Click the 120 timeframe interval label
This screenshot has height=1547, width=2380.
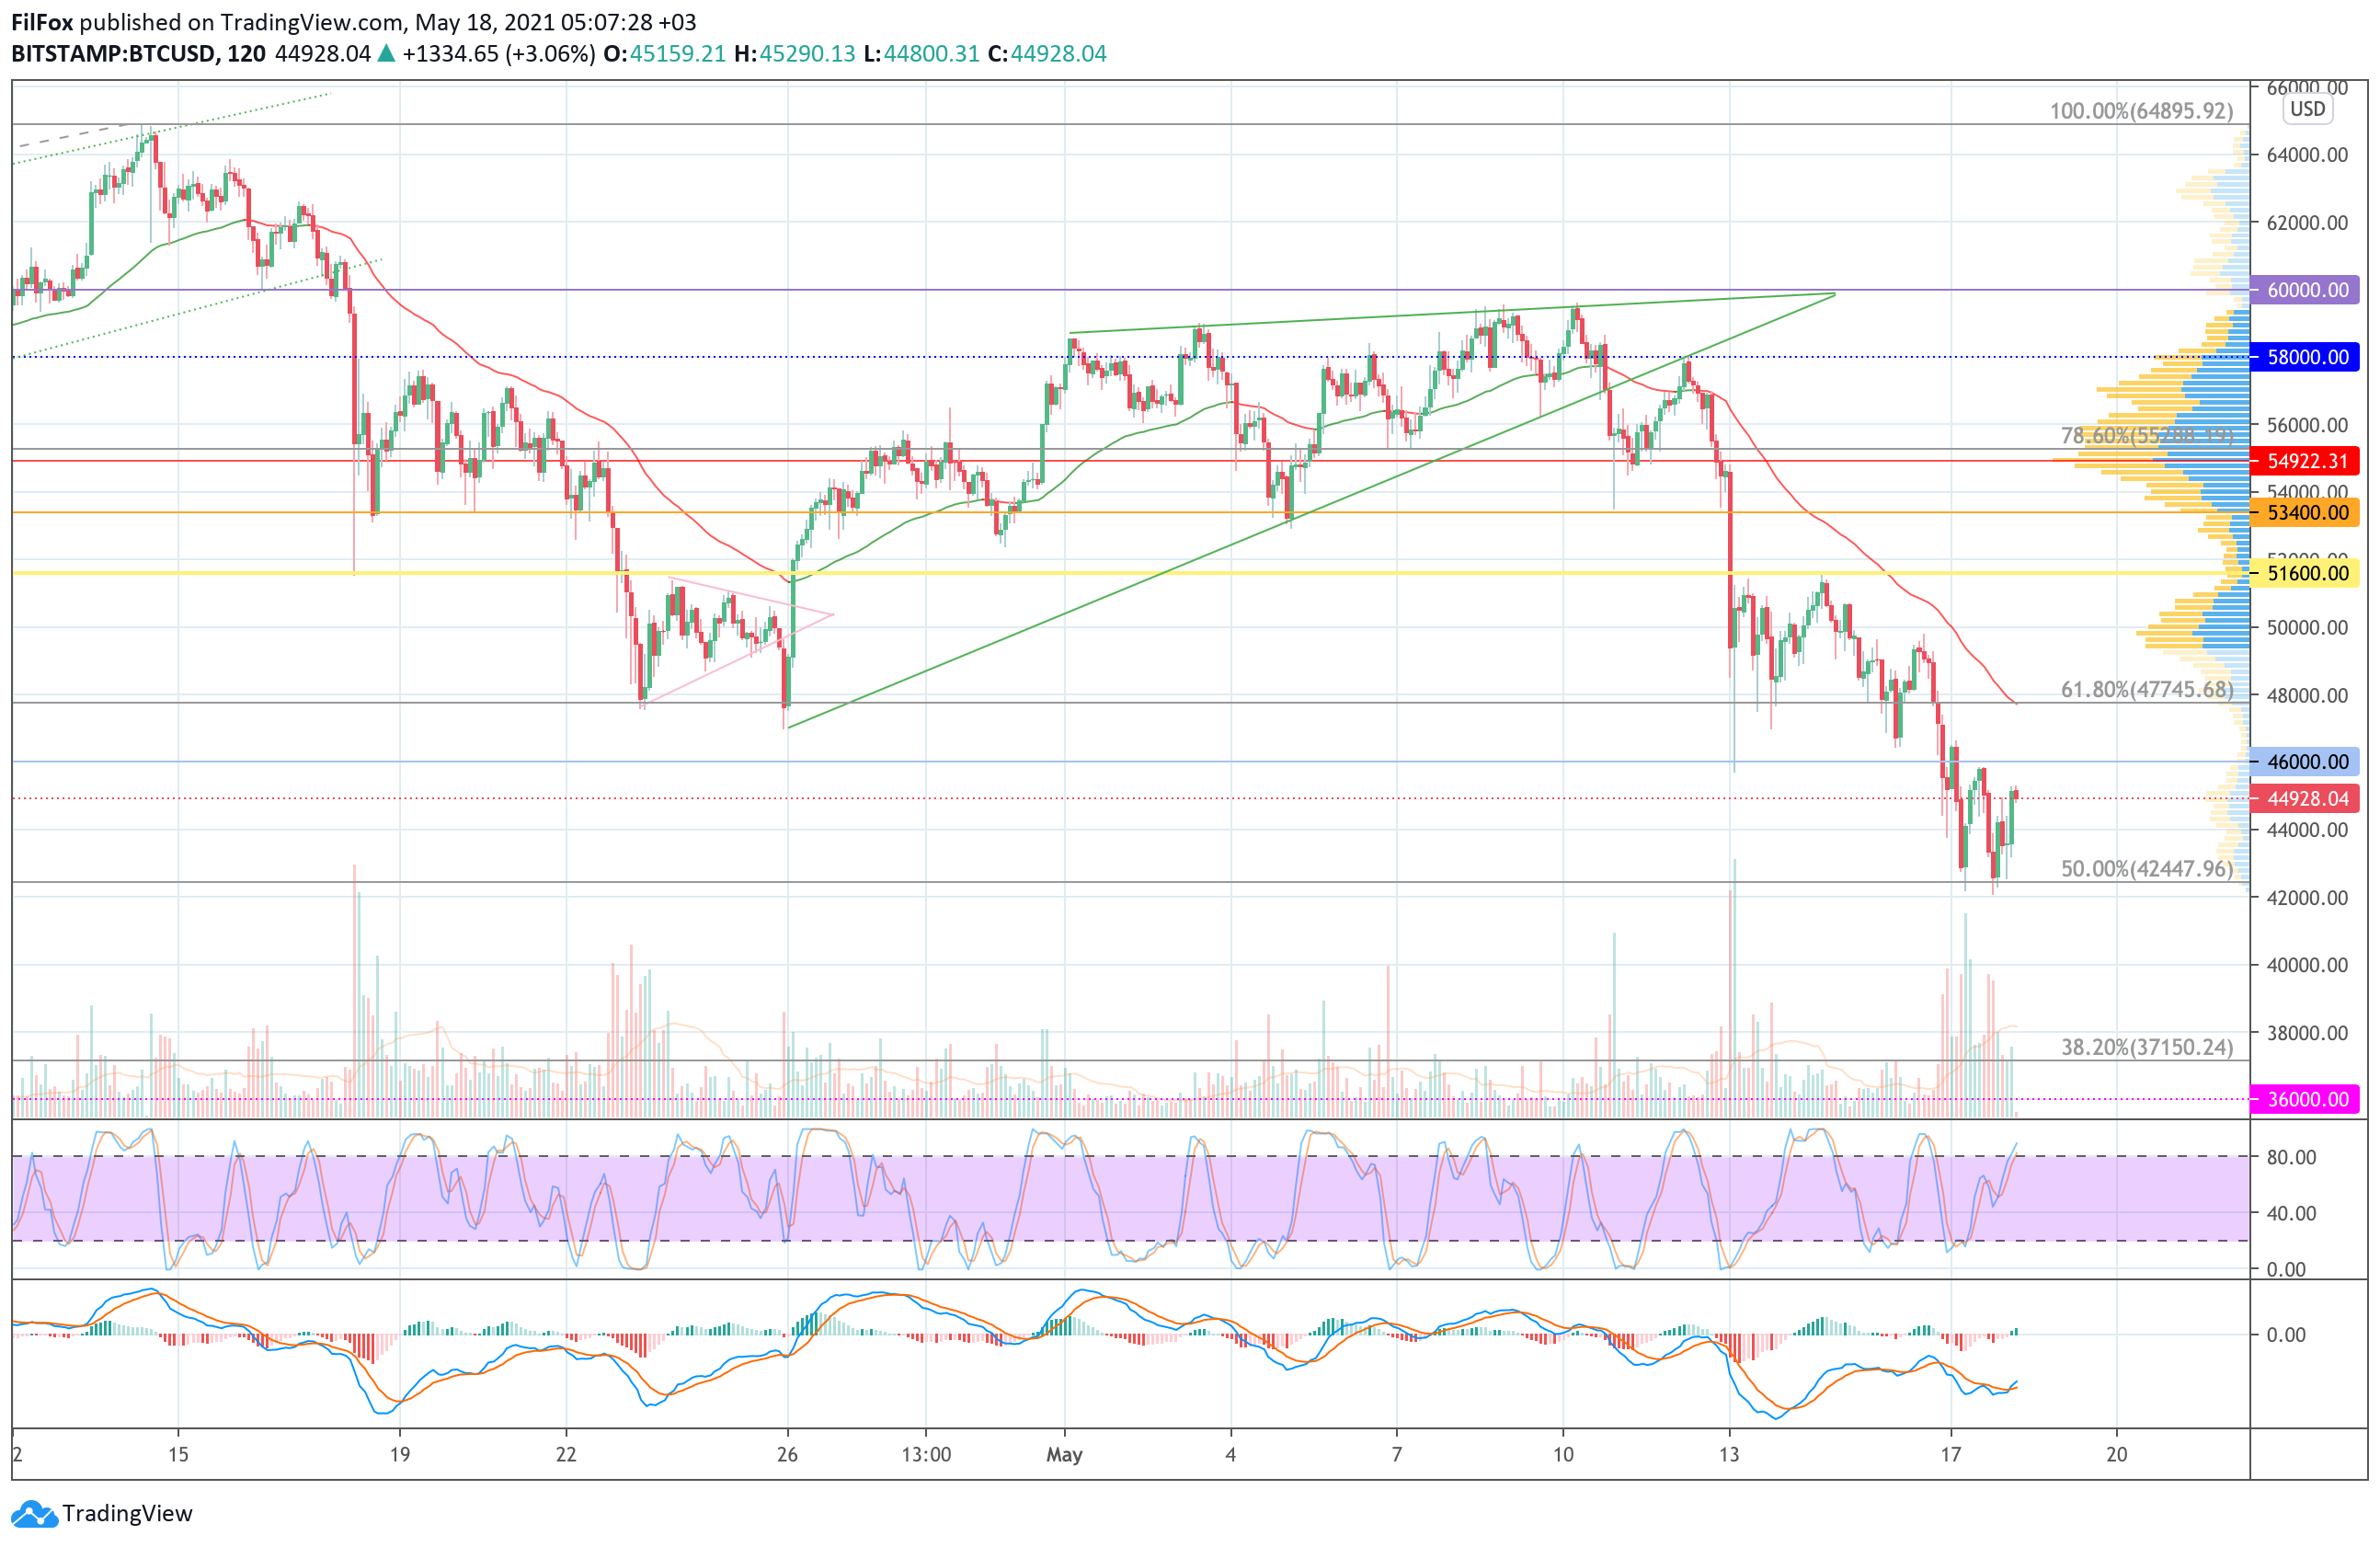point(246,54)
